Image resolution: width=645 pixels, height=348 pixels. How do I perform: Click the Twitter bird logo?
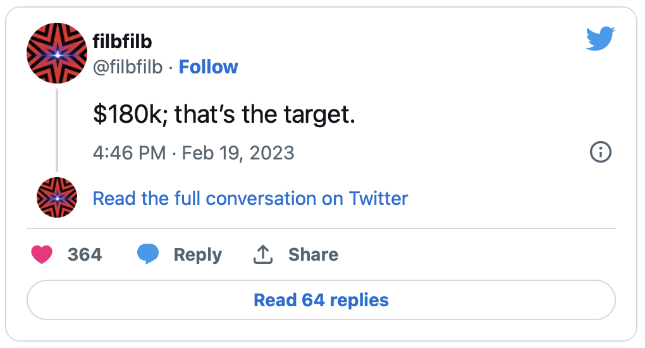tap(600, 40)
